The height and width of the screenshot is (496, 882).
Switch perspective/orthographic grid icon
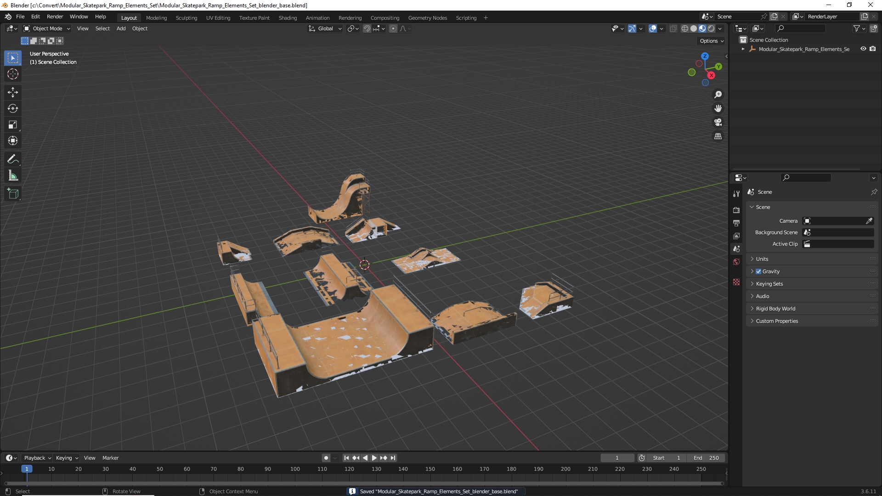(x=718, y=136)
